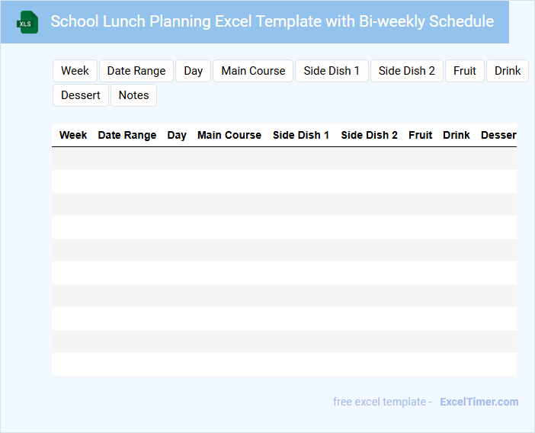Image resolution: width=535 pixels, height=433 pixels.
Task: Click the first empty table row
Action: point(284,159)
